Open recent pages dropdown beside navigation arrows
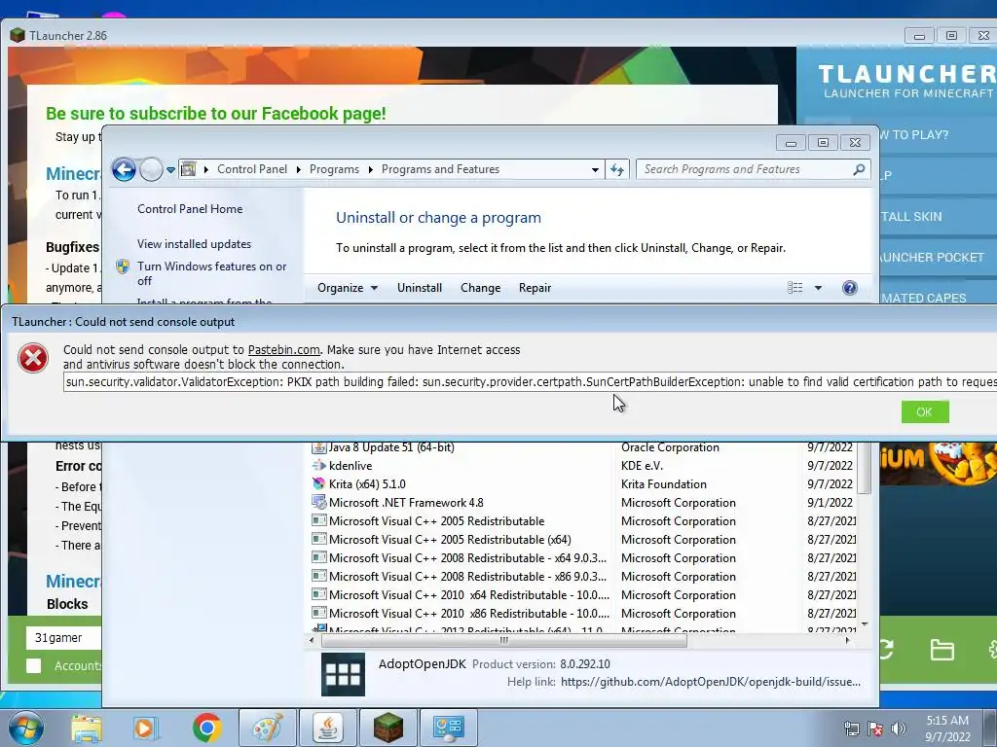Screen dimensions: 997x747 (170, 169)
